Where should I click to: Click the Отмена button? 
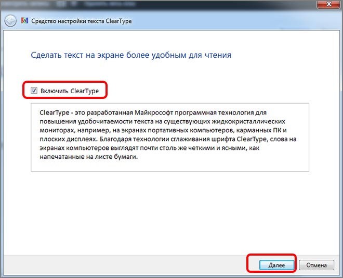point(316,265)
